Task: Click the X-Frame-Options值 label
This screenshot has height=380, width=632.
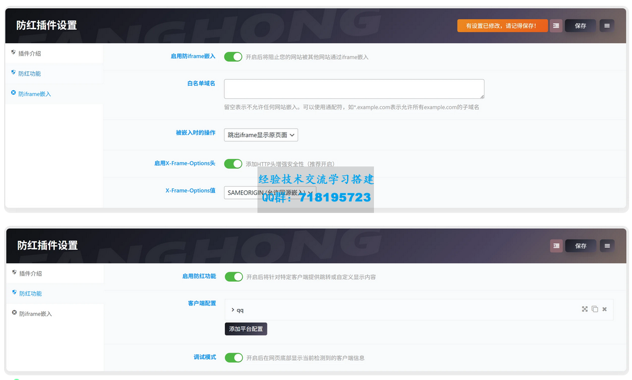Action: tap(190, 190)
